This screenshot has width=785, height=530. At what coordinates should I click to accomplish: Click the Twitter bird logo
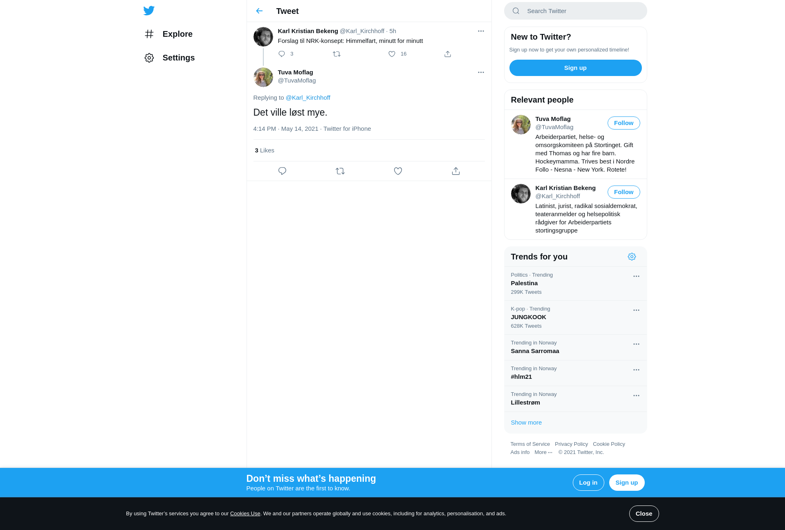point(149,11)
